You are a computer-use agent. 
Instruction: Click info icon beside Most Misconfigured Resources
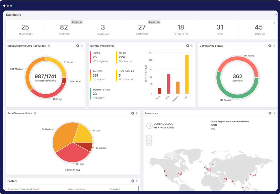point(49,46)
